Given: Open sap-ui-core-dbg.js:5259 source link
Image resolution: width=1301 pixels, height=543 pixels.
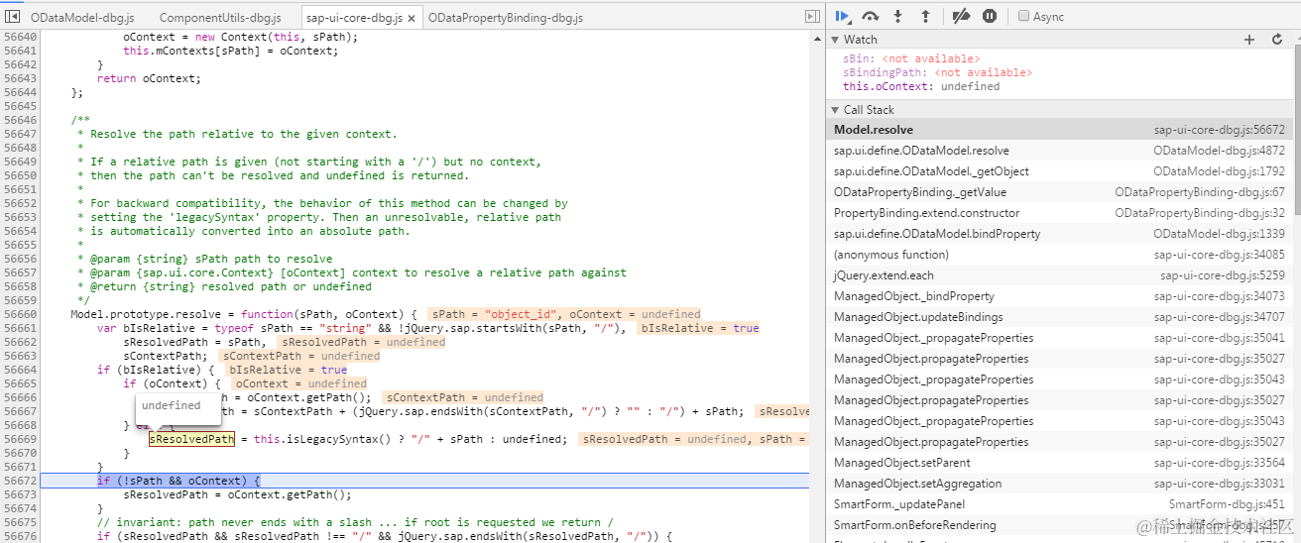Looking at the screenshot, I should [1223, 275].
